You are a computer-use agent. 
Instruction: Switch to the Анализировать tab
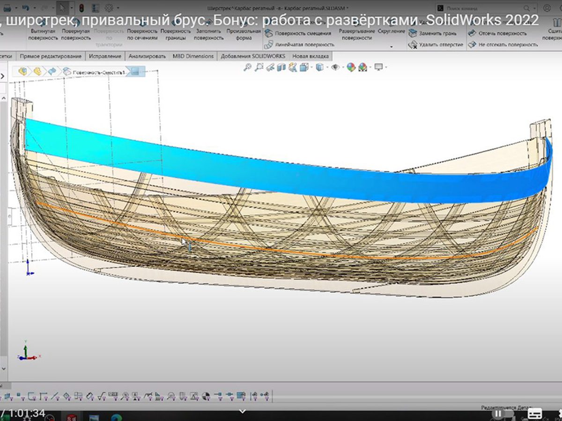(148, 56)
